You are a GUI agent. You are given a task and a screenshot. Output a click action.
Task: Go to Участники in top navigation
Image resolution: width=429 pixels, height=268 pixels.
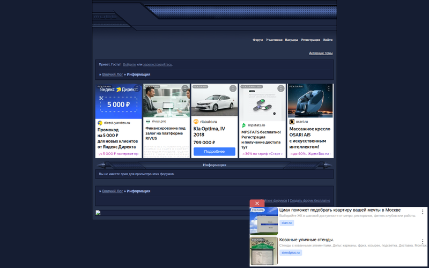point(274,40)
